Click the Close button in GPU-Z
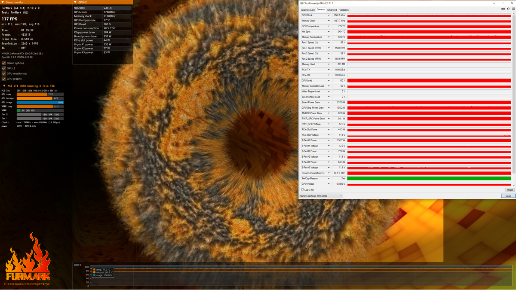The image size is (516, 290). (508, 196)
